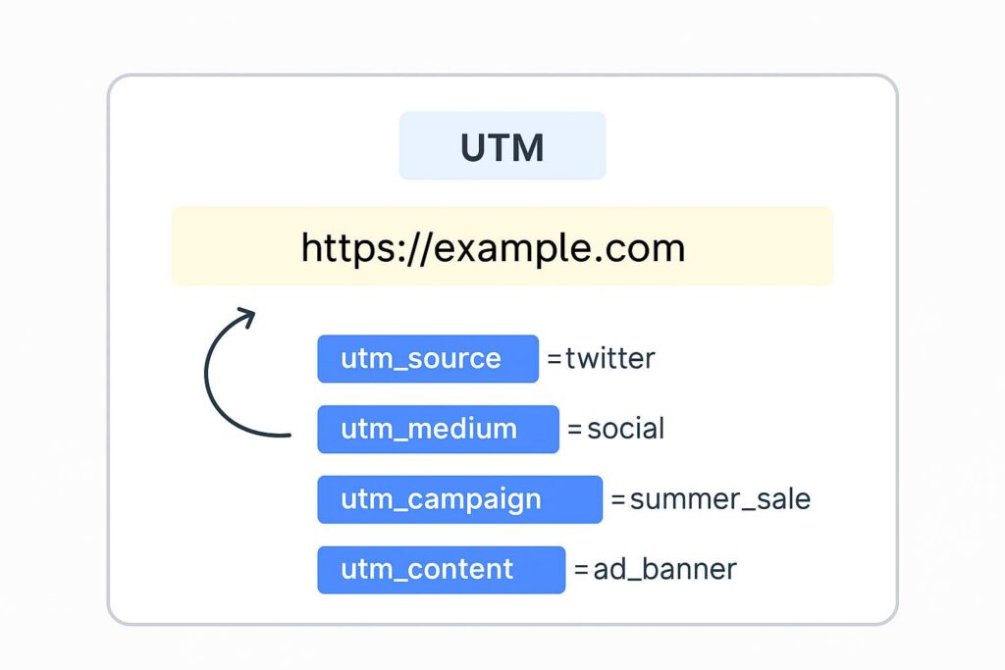Select the utm_source parameter tag
The height and width of the screenshot is (670, 1005).
click(x=428, y=358)
